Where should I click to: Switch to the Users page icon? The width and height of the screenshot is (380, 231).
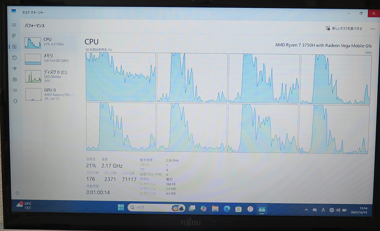[15, 79]
